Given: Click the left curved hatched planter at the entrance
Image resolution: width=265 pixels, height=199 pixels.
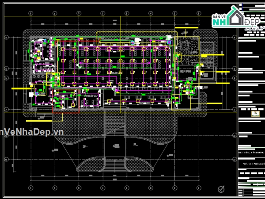Looking at the screenshot, I should click(90, 165).
